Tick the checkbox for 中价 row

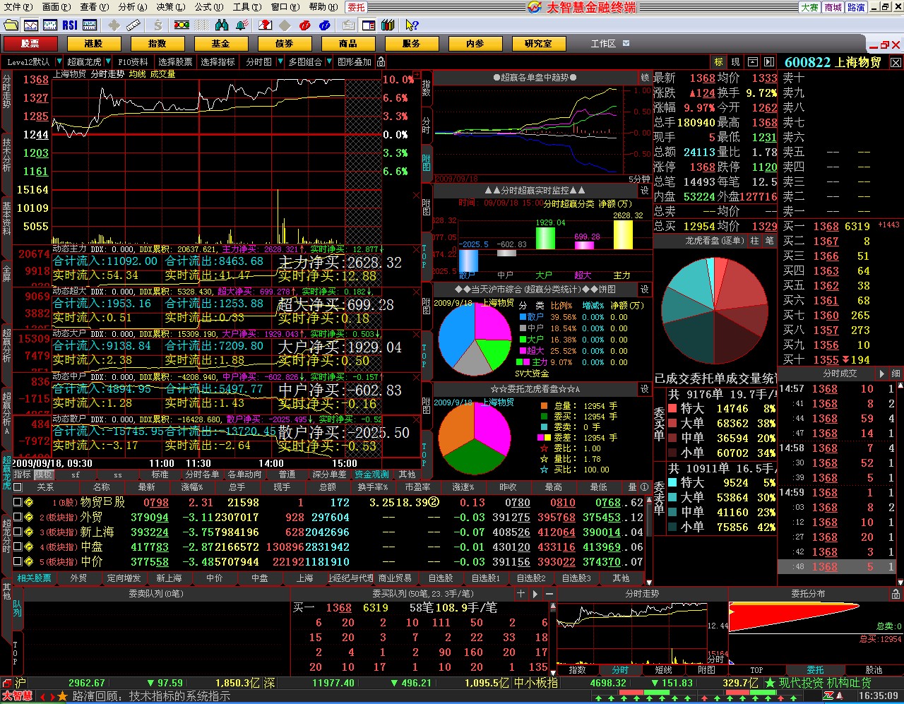tap(18, 562)
